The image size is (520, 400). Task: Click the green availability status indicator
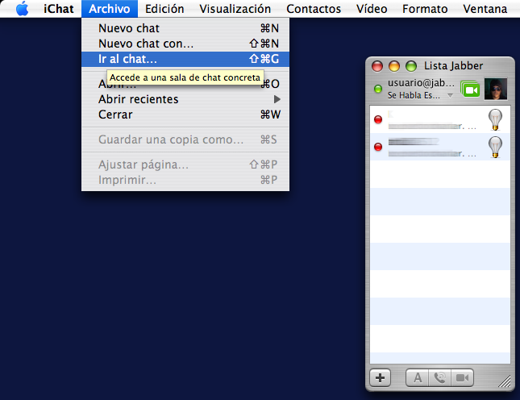click(378, 89)
